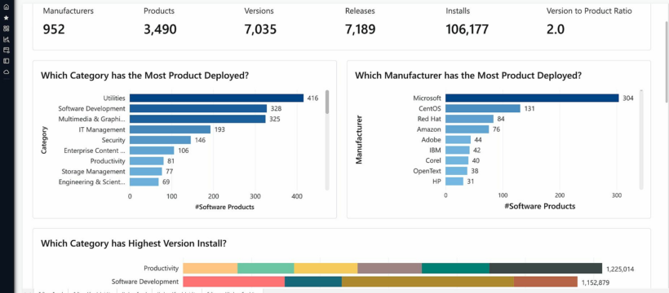Click the 'Which Category has the Most Product Deployed?' title

pos(144,76)
